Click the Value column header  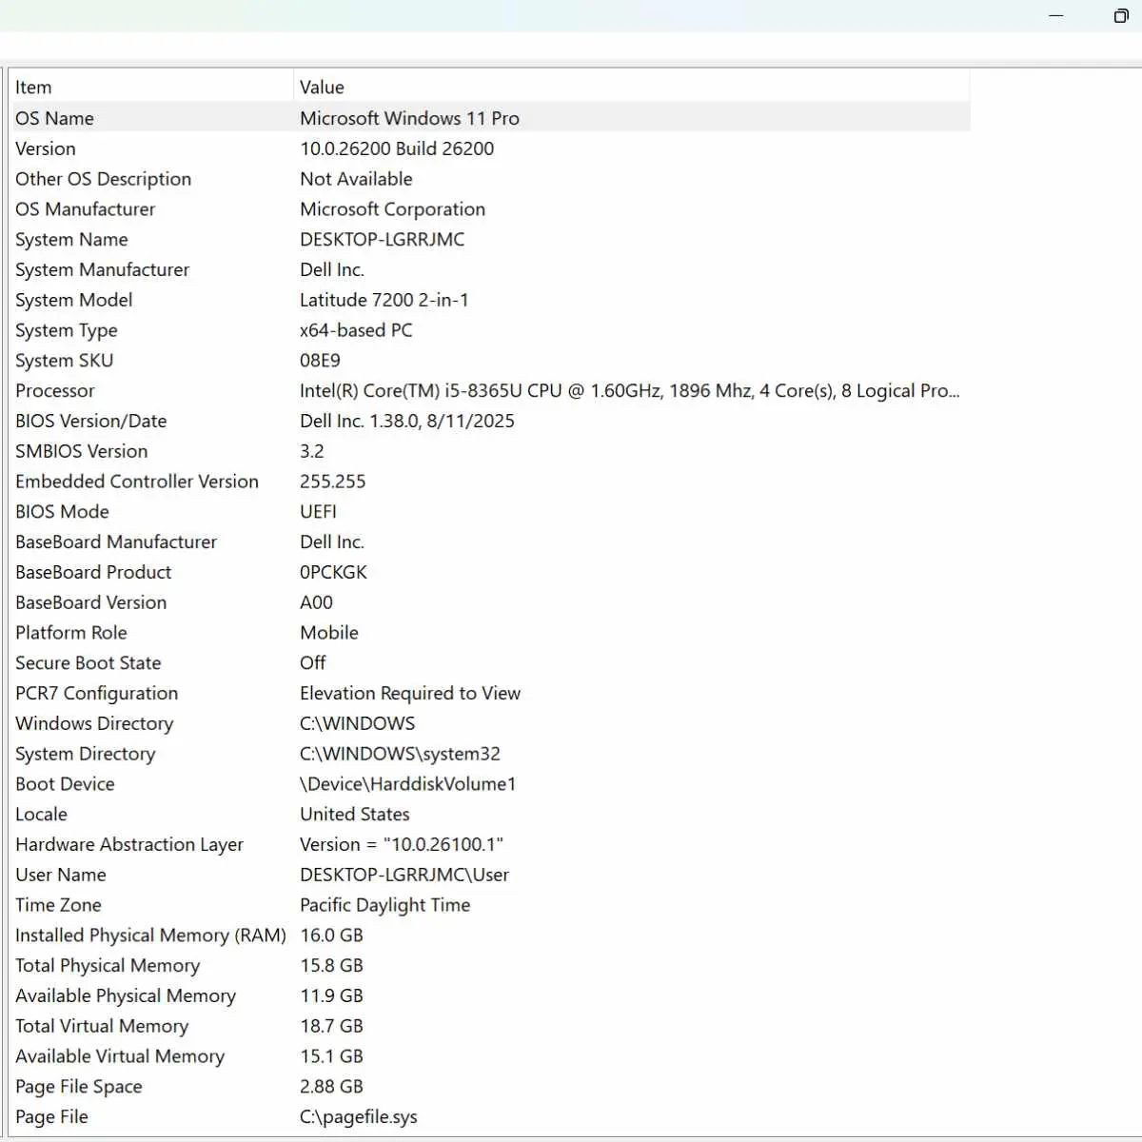tap(632, 87)
